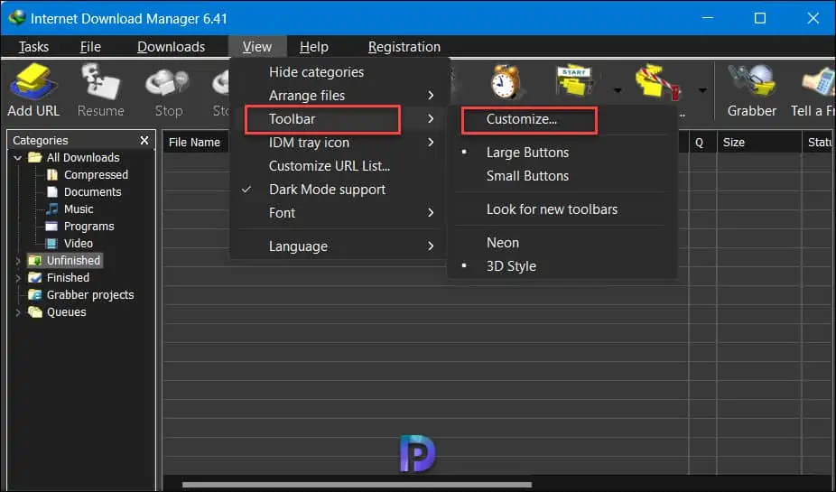
Task: Collapse the All Downloads tree node
Action: (17, 158)
